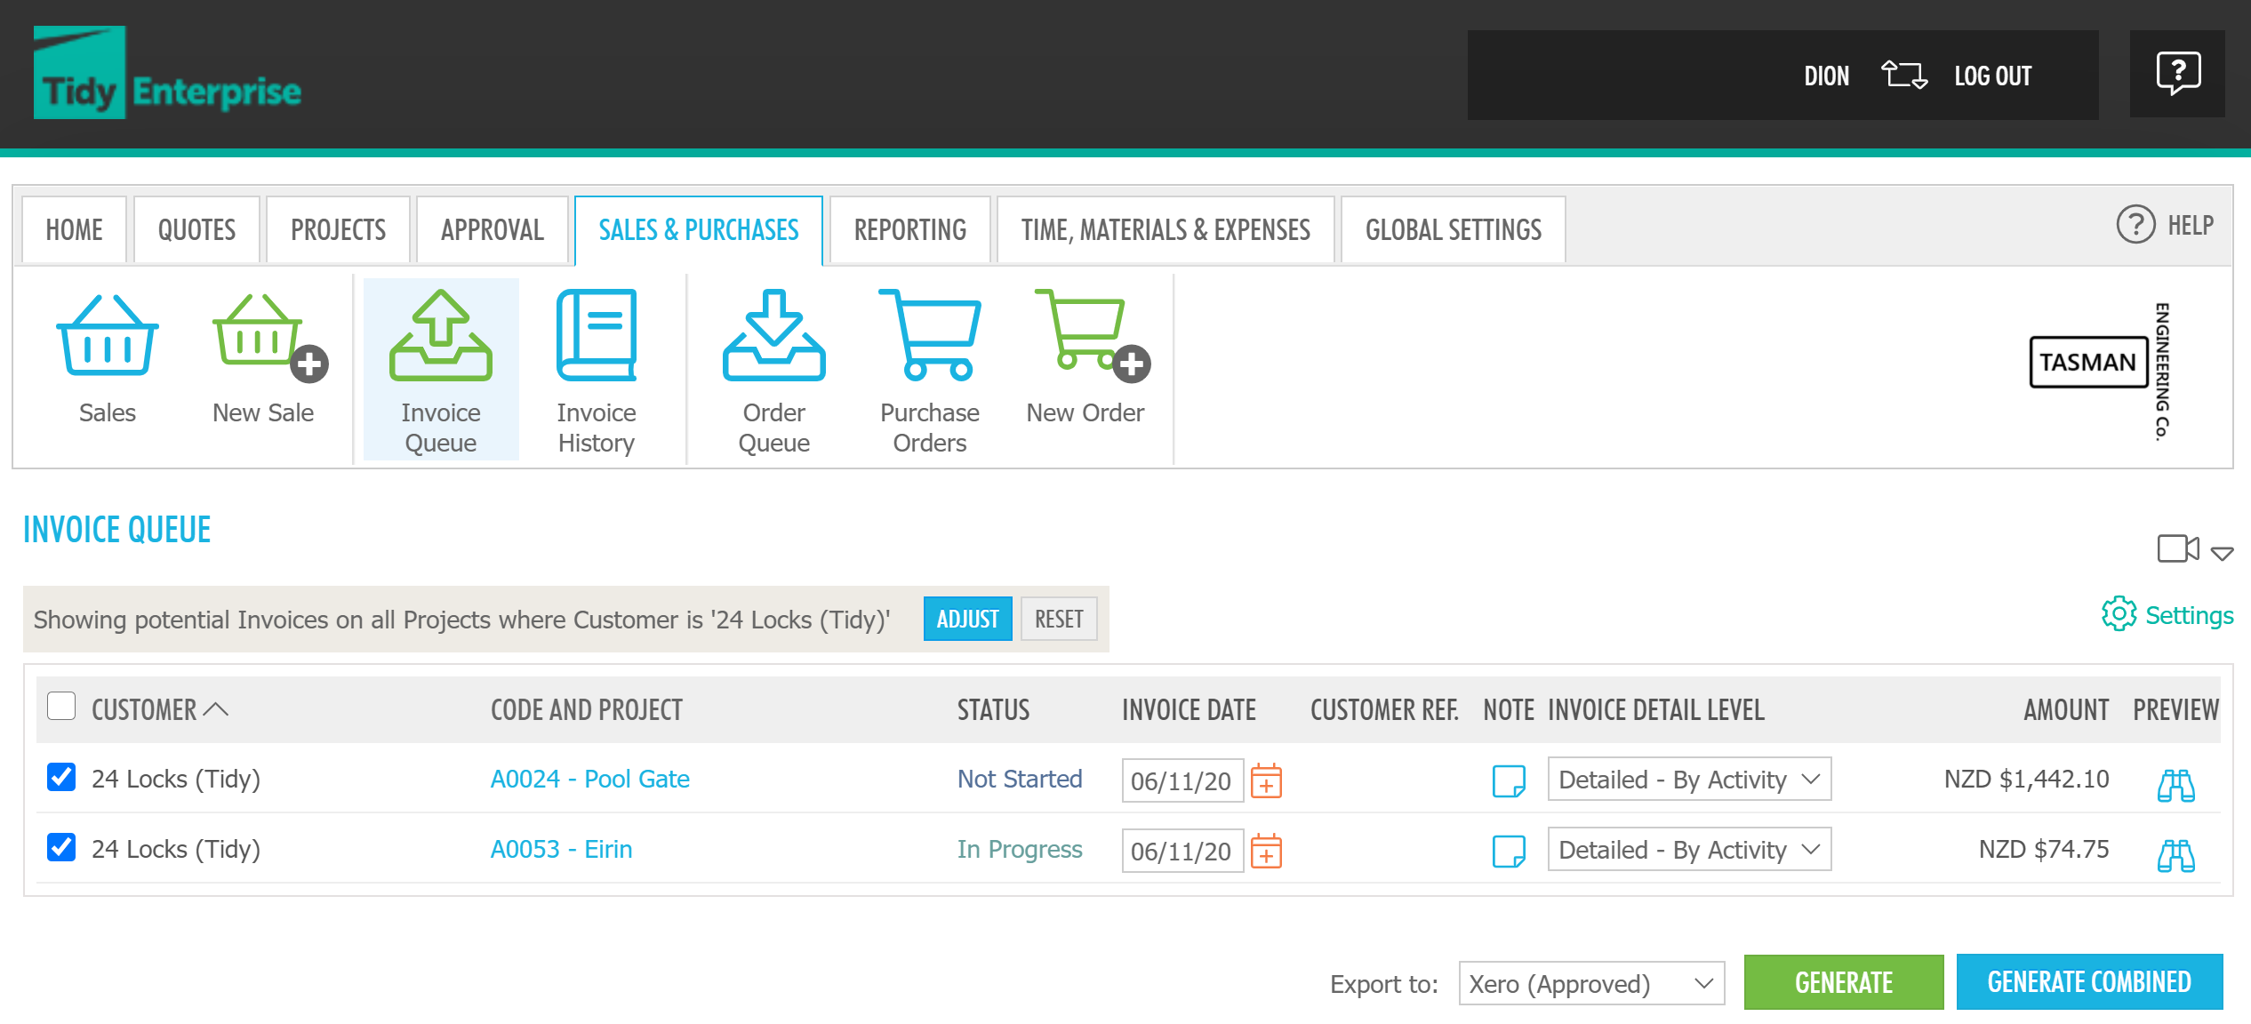Viewport: 2251px width, 1024px height.
Task: Open the A0053 - Eirin project link
Action: point(561,849)
